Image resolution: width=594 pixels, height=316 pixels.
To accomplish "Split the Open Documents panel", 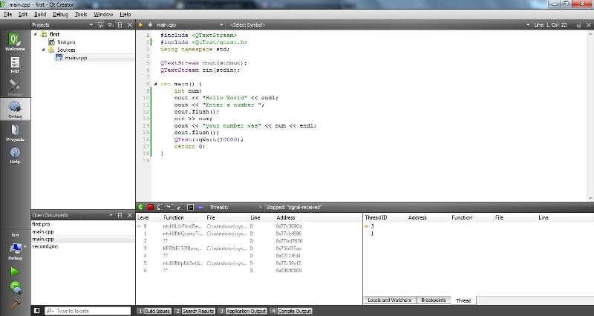I will coord(120,215).
